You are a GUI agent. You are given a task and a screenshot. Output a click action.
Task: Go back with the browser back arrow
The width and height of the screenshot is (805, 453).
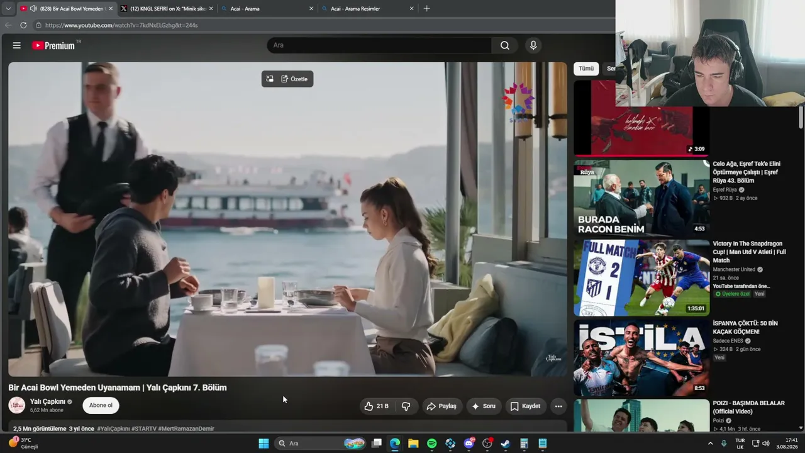(x=8, y=25)
